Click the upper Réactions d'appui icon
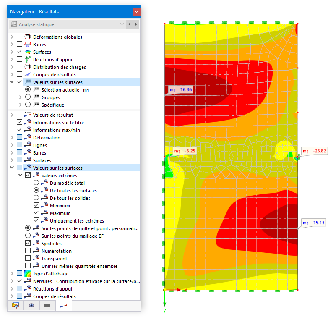Viewport: 328px width, 317px height. pyautogui.click(x=28, y=59)
